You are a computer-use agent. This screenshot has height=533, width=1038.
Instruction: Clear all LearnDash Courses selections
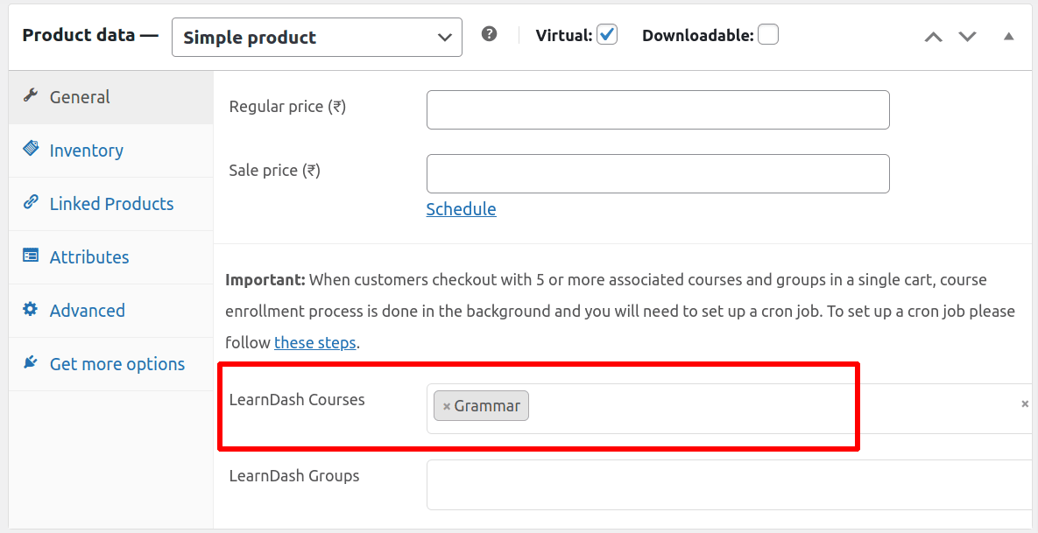1025,403
